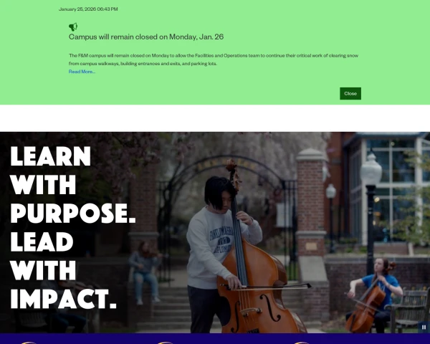Click the January 25 alert timestamp
The image size is (430, 344).
click(x=88, y=9)
